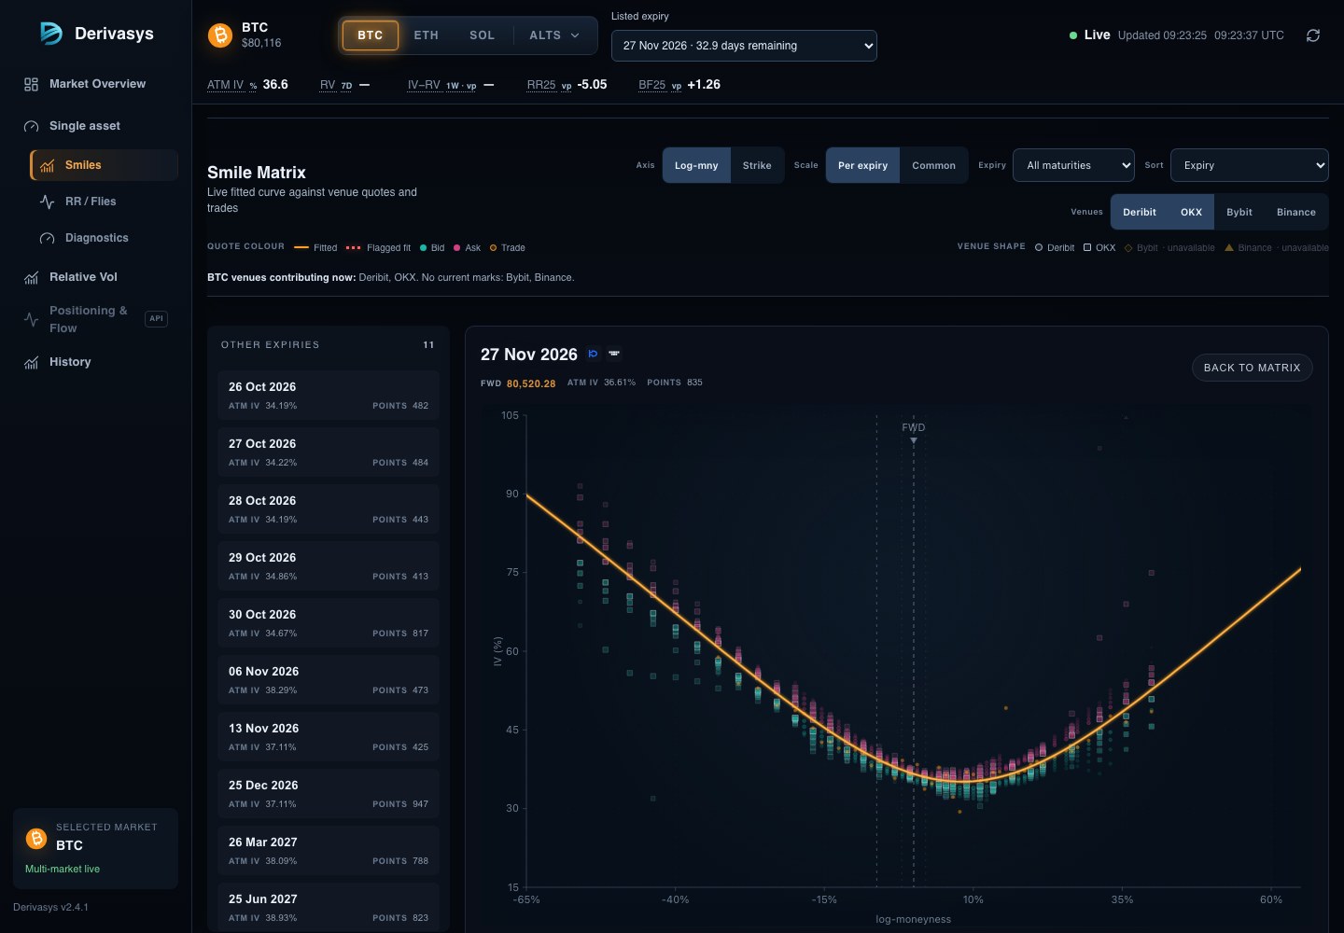This screenshot has height=933, width=1344.
Task: Click the Bitcoin icon in Selected Market card
Action: pyautogui.click(x=36, y=838)
